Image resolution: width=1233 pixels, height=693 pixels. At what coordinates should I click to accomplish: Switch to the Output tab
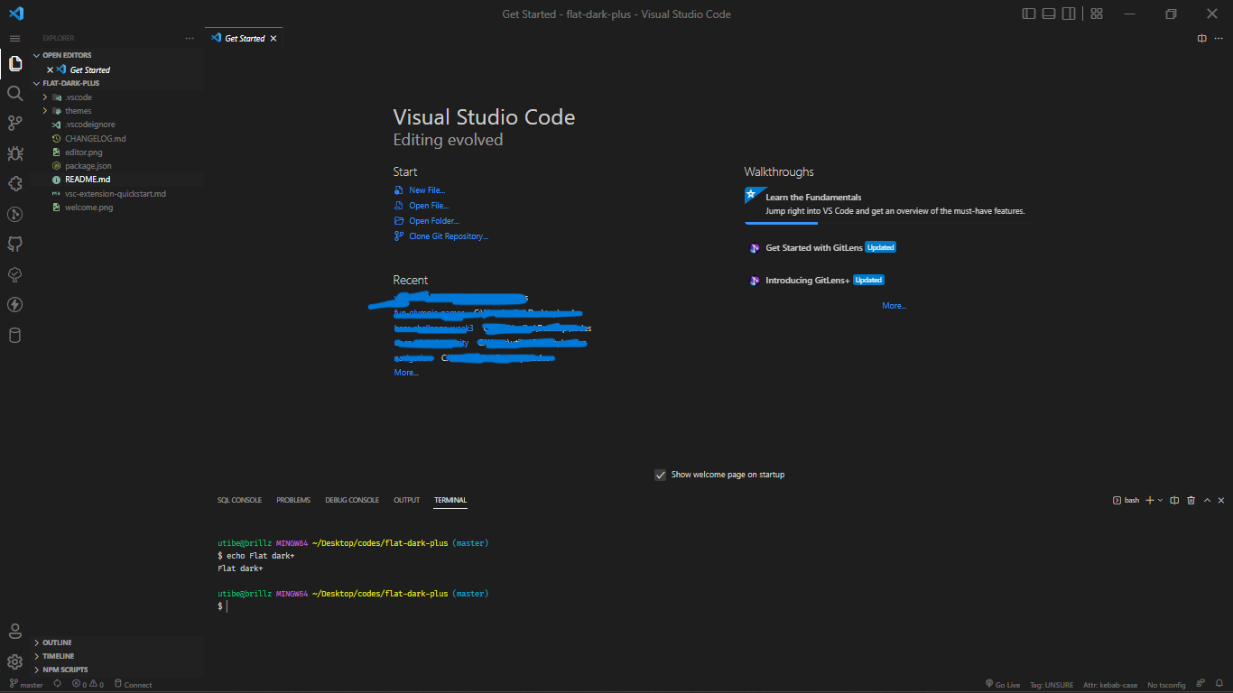(406, 500)
